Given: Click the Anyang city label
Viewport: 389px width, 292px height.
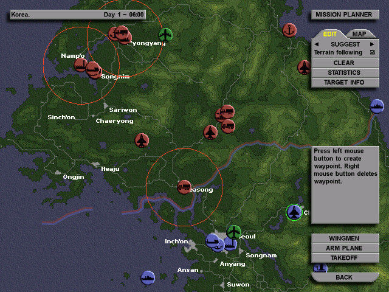Looking at the screenshot, I should 232,264.
